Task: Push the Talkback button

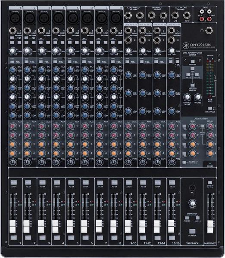Action: (x=192, y=231)
